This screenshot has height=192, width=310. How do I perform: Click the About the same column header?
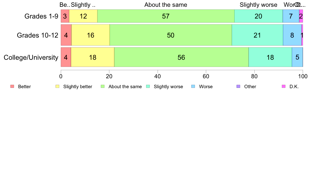(166, 5)
